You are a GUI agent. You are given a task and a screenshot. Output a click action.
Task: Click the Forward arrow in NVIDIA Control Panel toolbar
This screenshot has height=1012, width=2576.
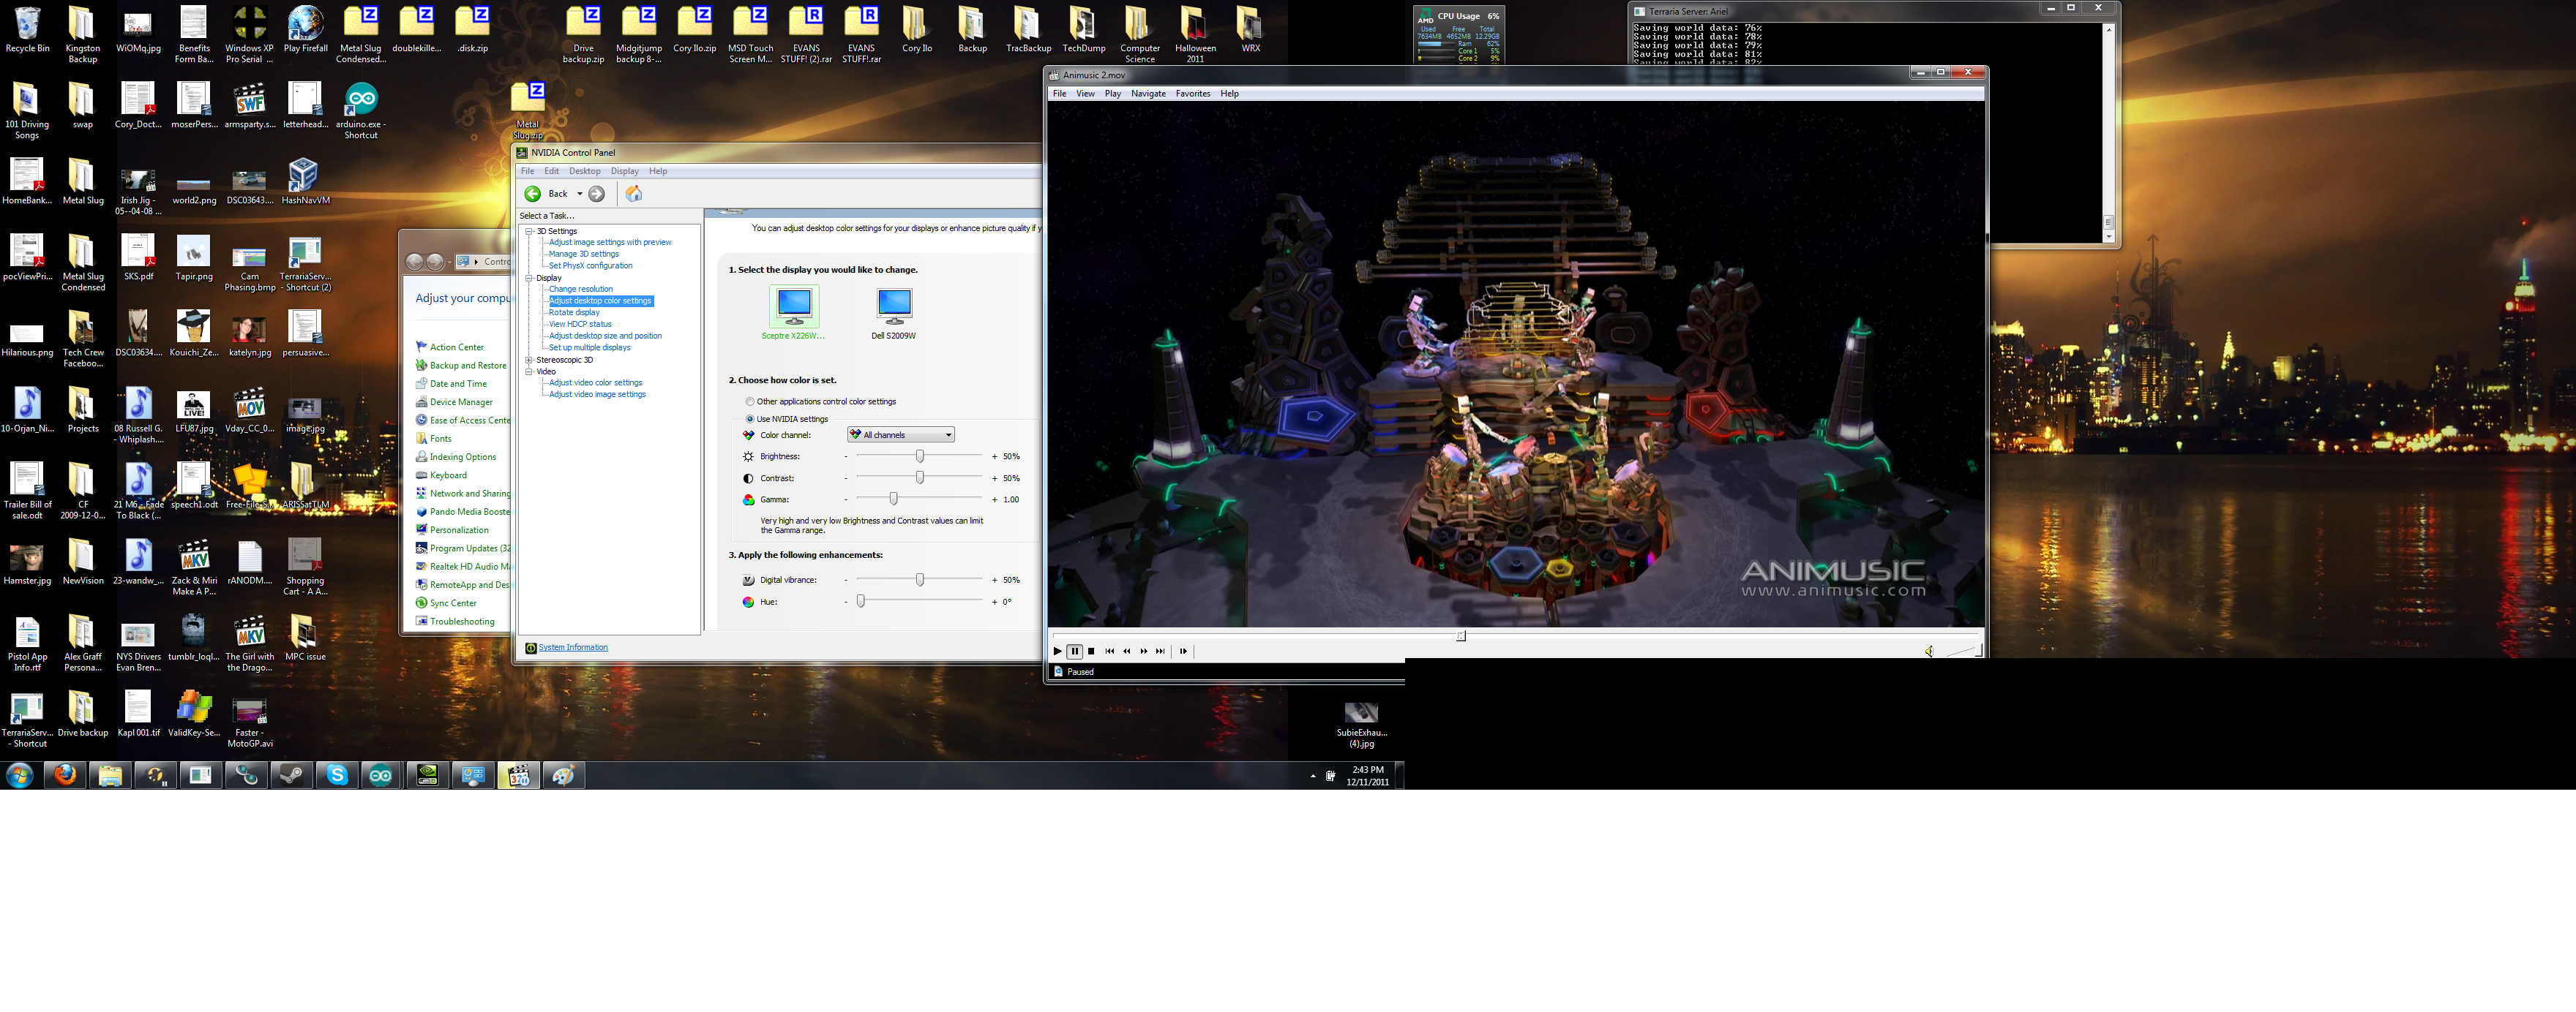(597, 194)
